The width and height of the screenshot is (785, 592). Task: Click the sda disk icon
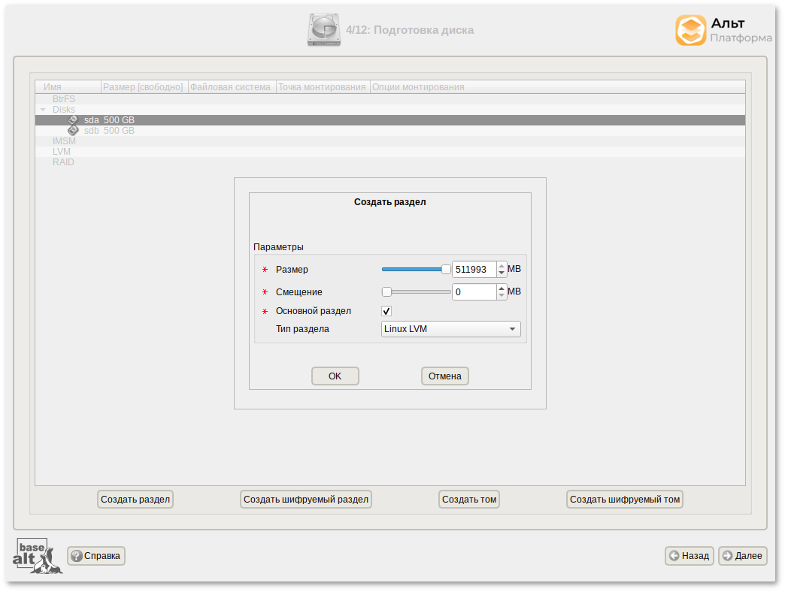[x=74, y=119]
